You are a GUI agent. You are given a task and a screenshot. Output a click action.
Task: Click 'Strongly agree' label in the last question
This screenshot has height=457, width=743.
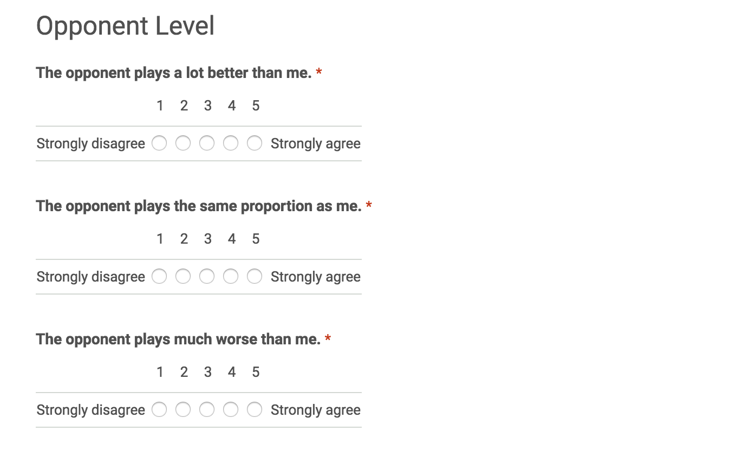click(315, 410)
